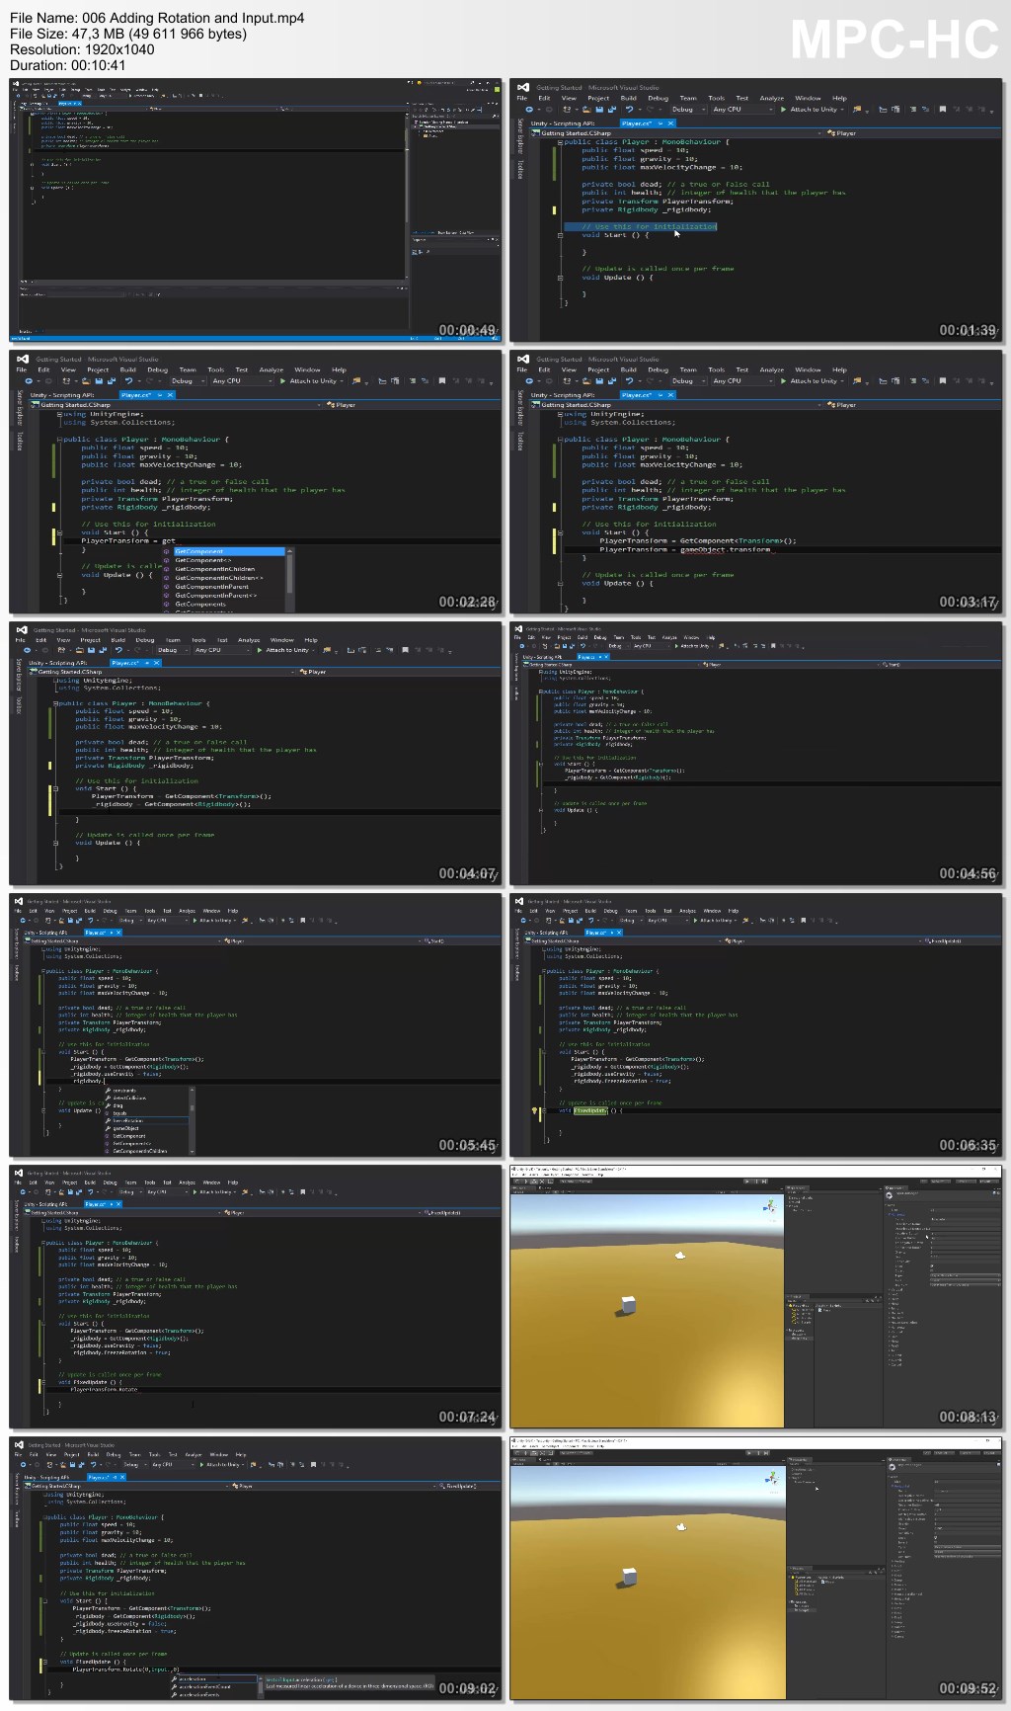1011x1711 pixels.
Task: Click the method icon beside GetComponent in the 00:02:28 autocomplete
Action: pos(167,551)
